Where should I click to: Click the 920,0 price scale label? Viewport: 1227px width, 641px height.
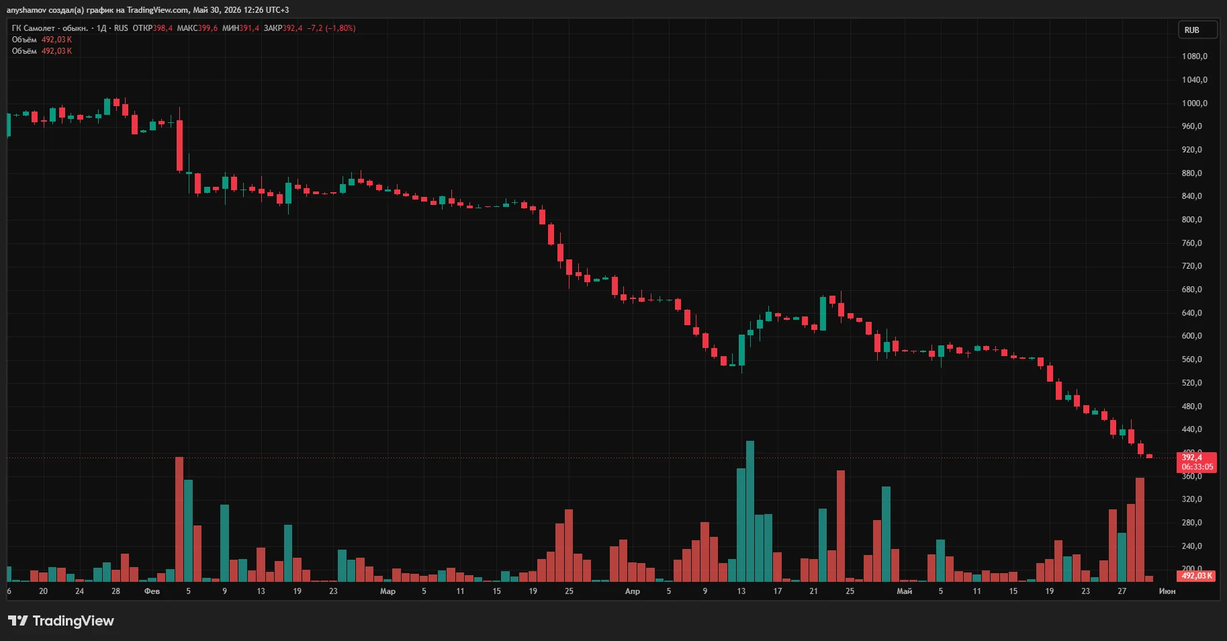1192,150
